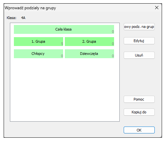The image size is (165, 141).
Task: Close the Wprowadź podziały na grupy dialog
Action: point(157,8)
